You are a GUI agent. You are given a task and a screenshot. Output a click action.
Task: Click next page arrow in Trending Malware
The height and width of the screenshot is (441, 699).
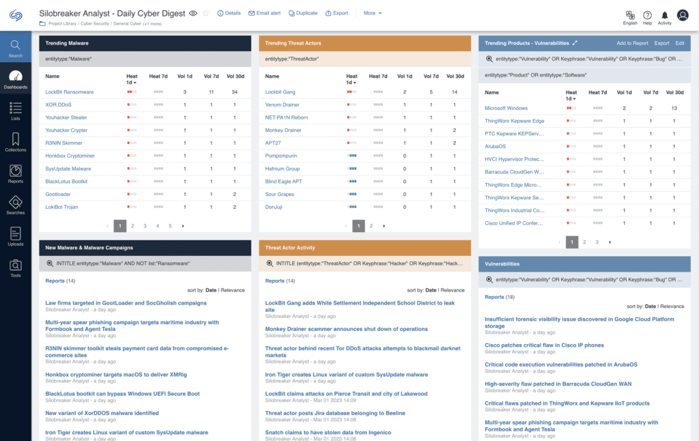pyautogui.click(x=183, y=226)
